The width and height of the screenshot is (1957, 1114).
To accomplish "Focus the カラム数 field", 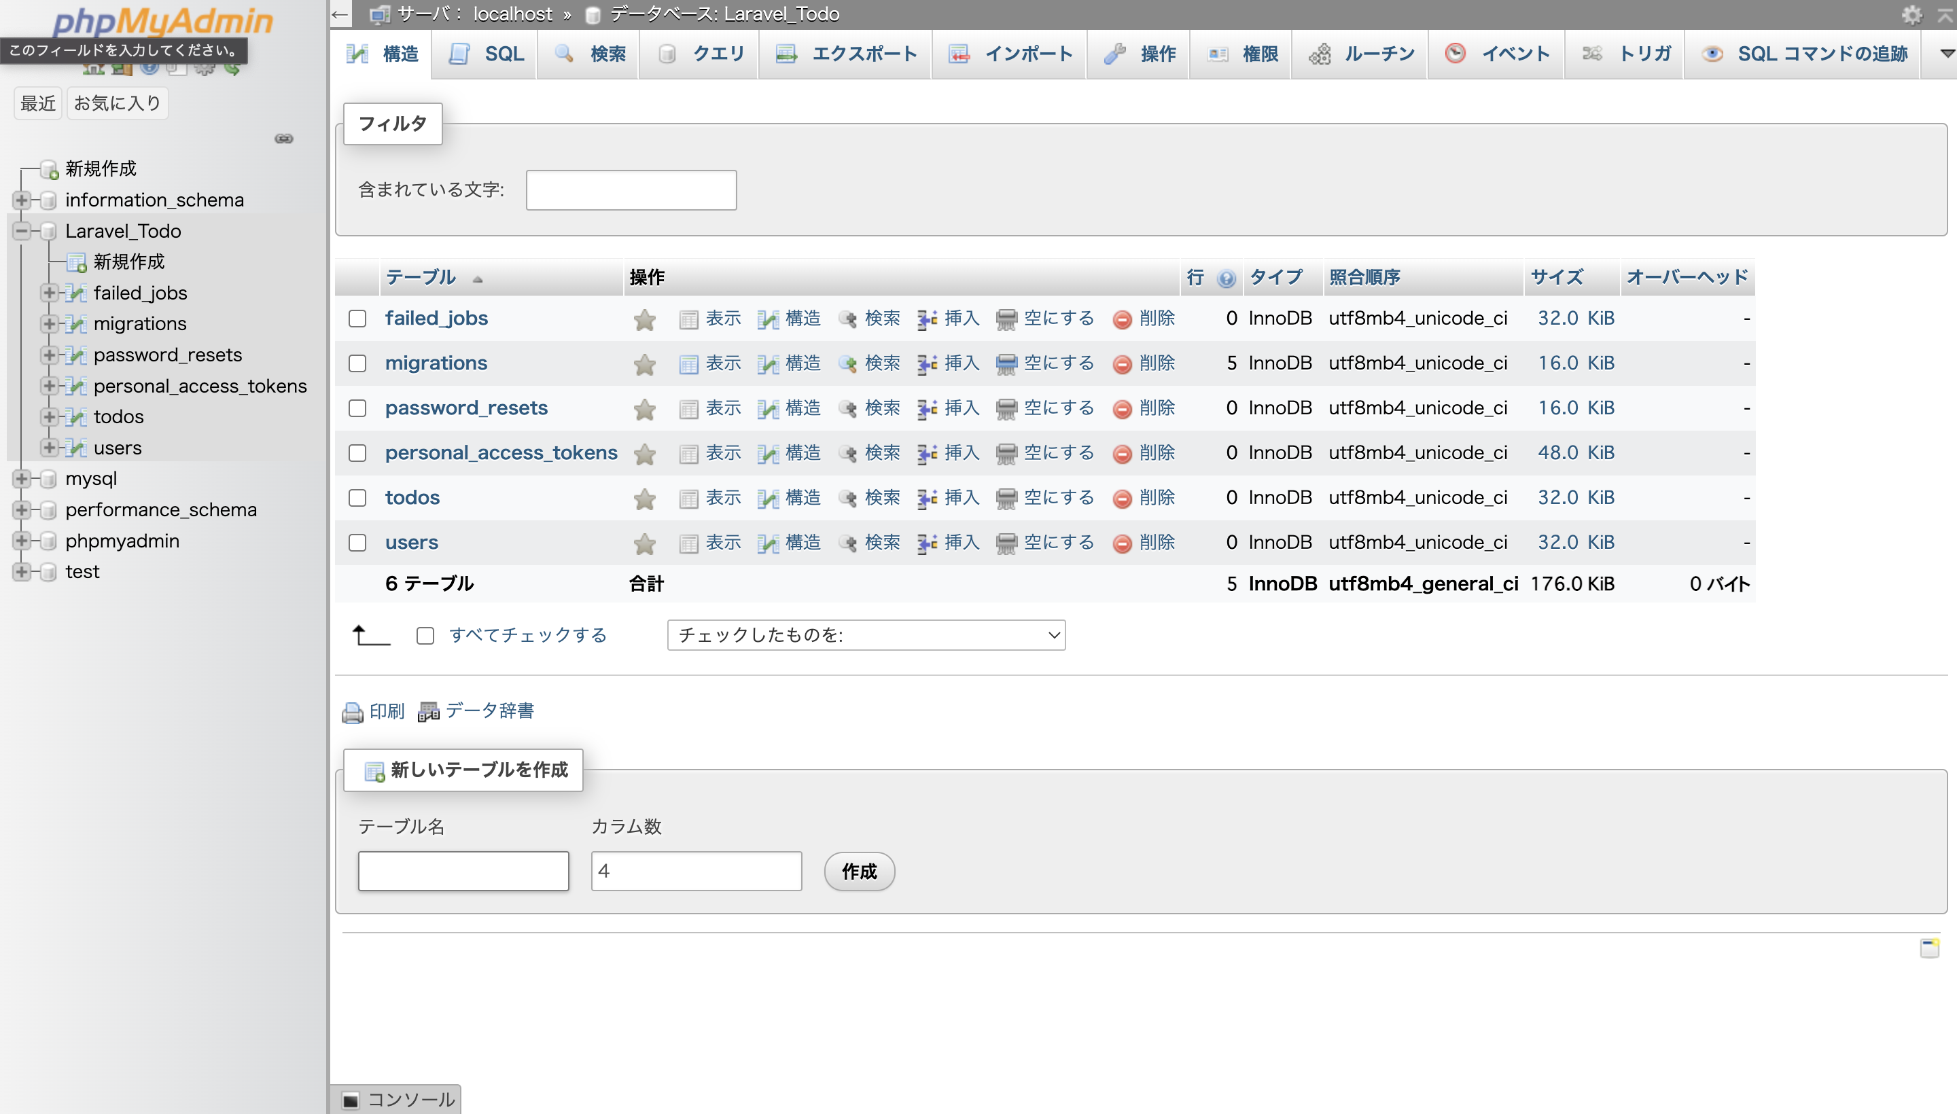I will [x=697, y=872].
